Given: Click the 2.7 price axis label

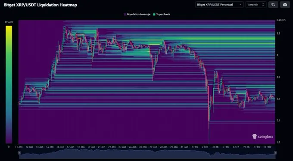Looking at the screenshot, I should click(278, 77).
